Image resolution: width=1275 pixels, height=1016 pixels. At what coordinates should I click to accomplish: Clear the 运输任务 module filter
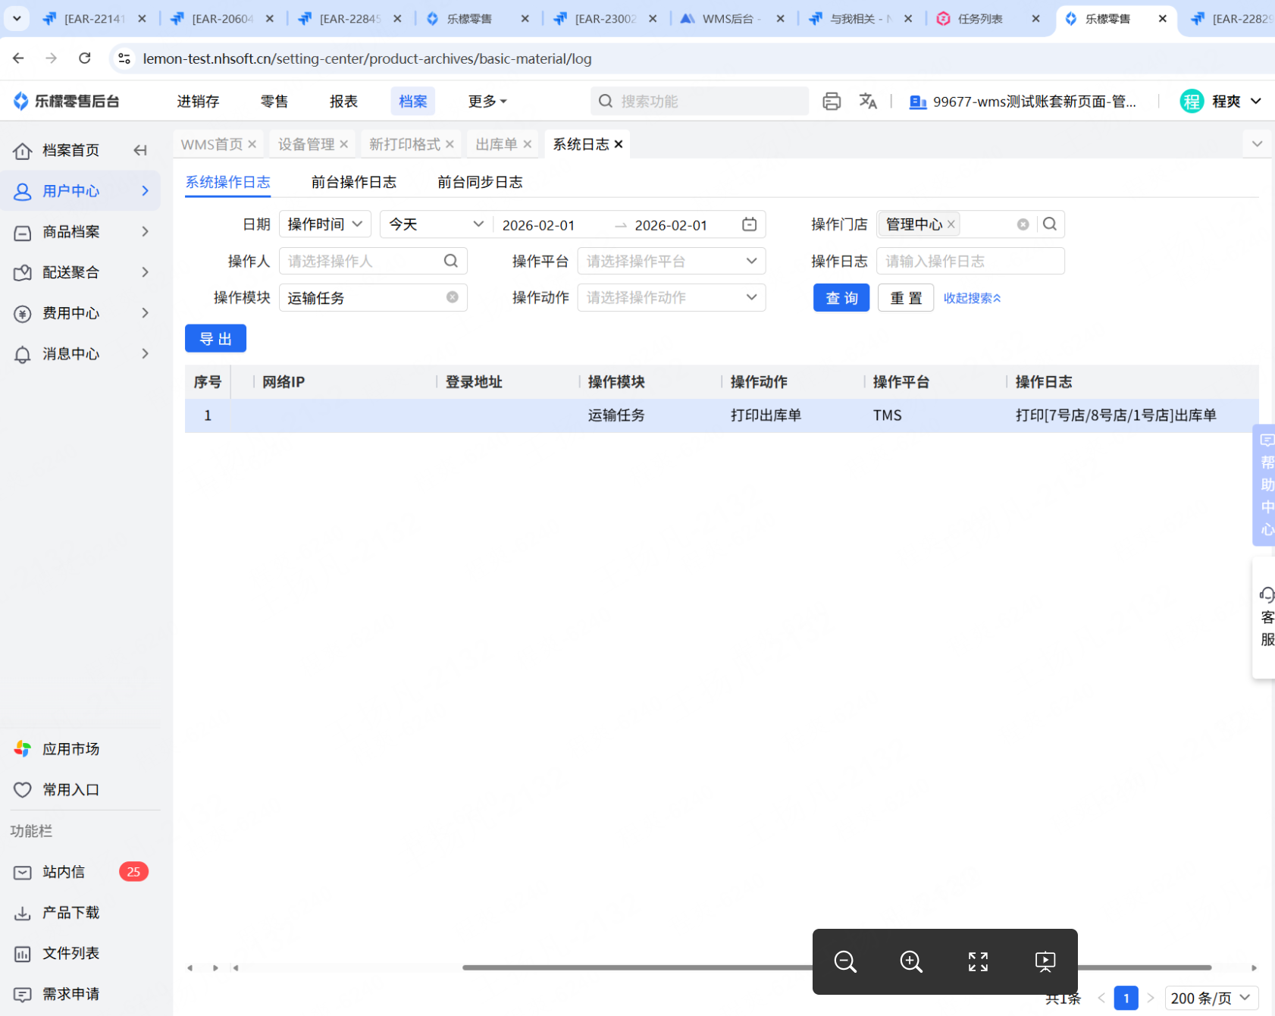(x=453, y=297)
